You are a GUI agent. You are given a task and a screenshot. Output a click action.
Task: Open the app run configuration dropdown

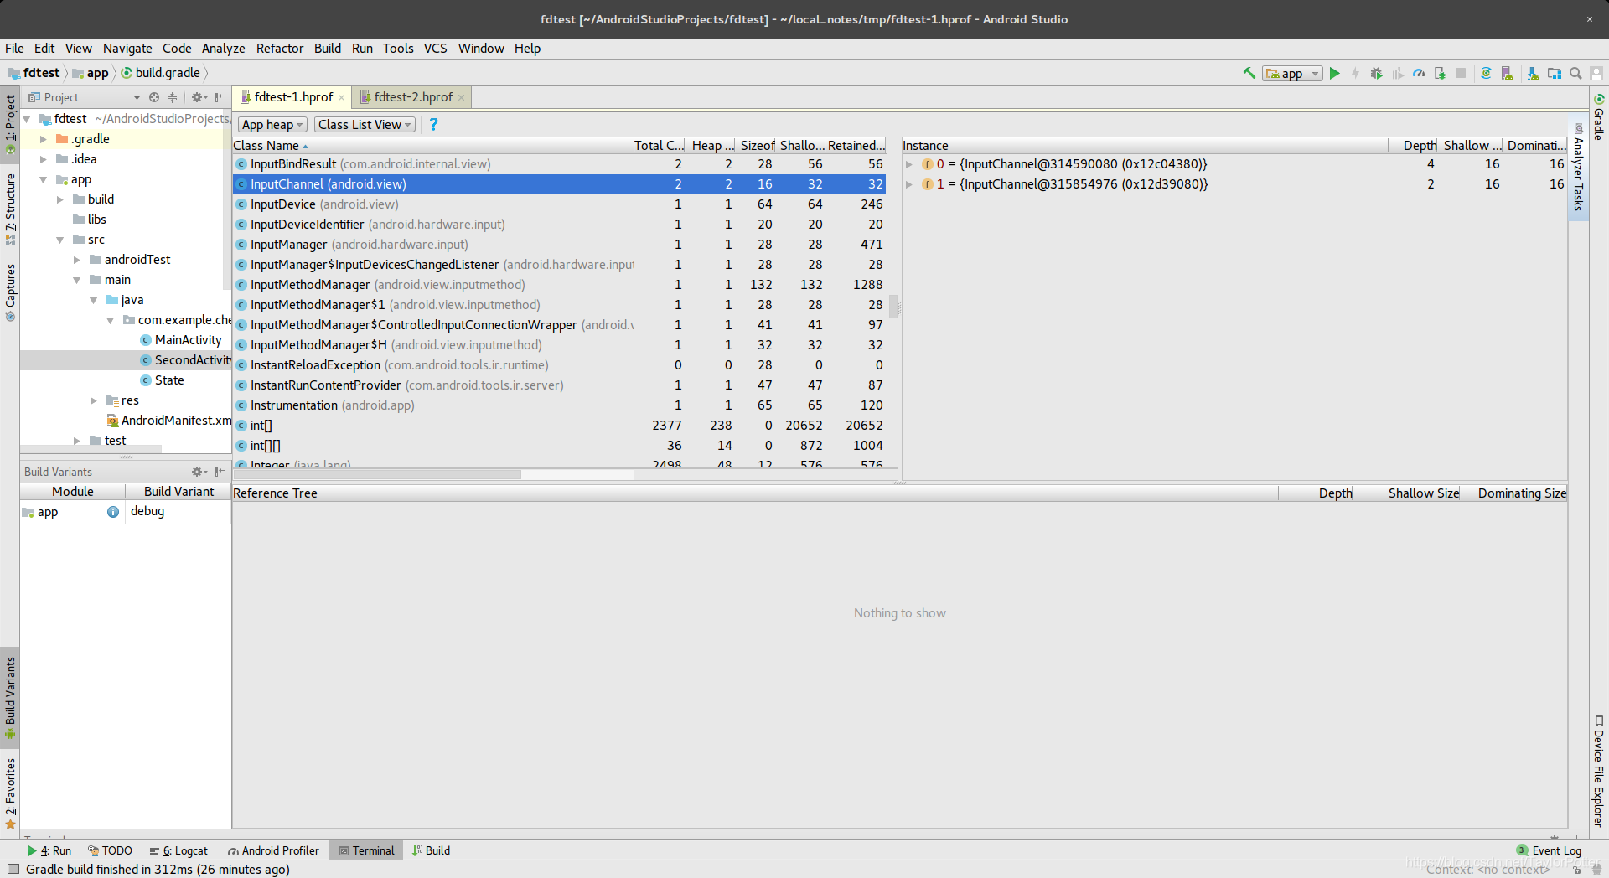point(1292,74)
